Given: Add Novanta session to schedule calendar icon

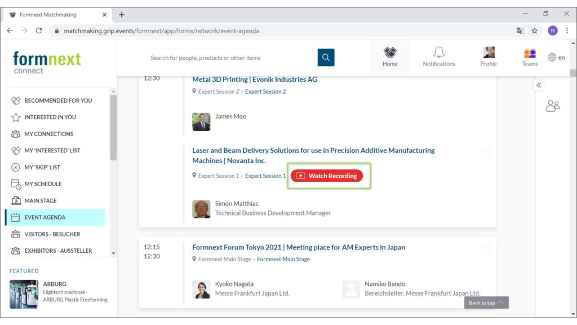Looking at the screenshot, I should [486, 151].
